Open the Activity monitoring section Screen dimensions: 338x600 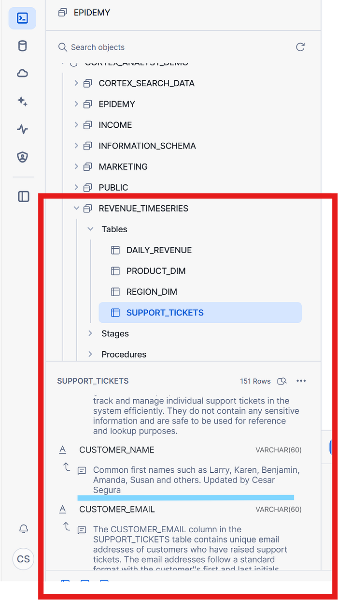point(22,129)
